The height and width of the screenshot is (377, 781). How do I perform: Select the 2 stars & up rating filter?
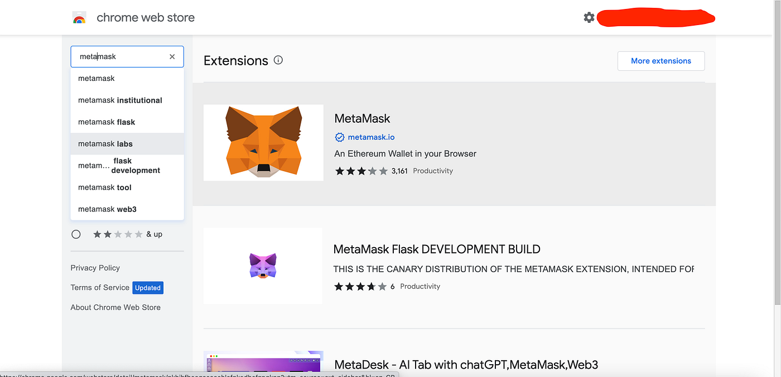click(x=76, y=234)
